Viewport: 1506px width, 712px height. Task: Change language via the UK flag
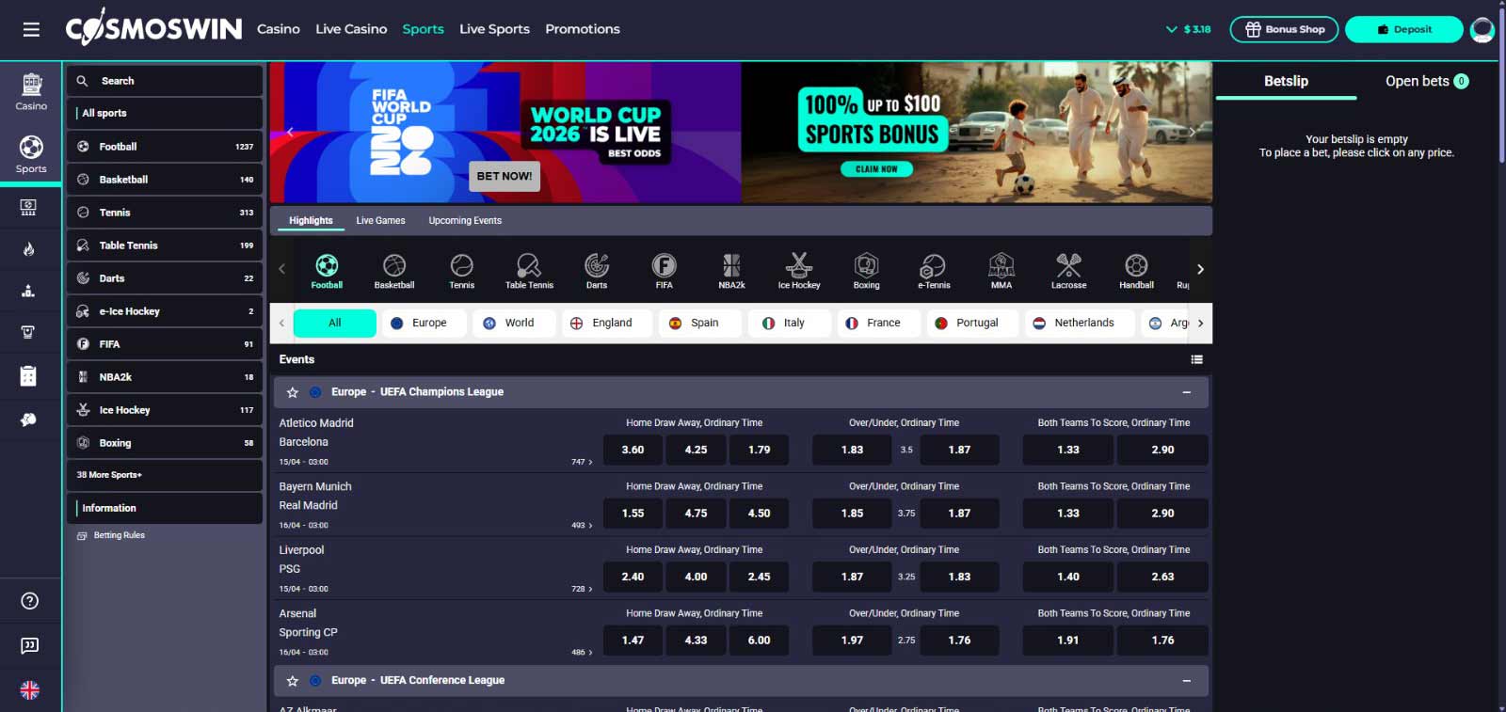tap(30, 690)
